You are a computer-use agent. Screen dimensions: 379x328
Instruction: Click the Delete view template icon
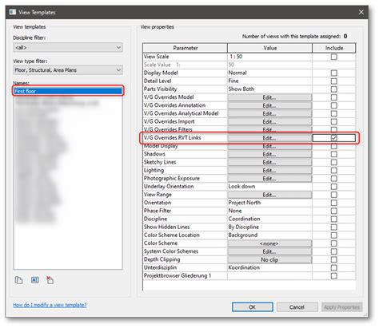50,280
